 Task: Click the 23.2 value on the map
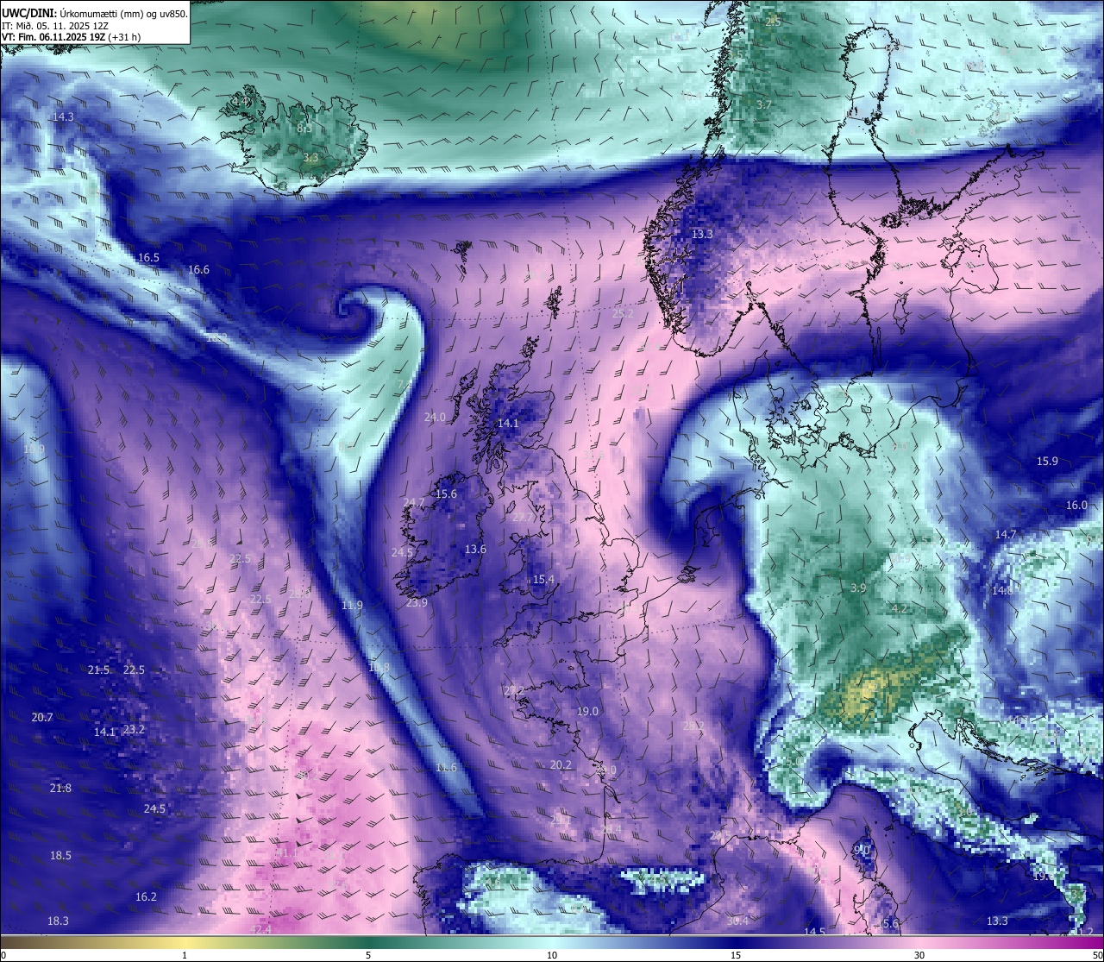[134, 730]
